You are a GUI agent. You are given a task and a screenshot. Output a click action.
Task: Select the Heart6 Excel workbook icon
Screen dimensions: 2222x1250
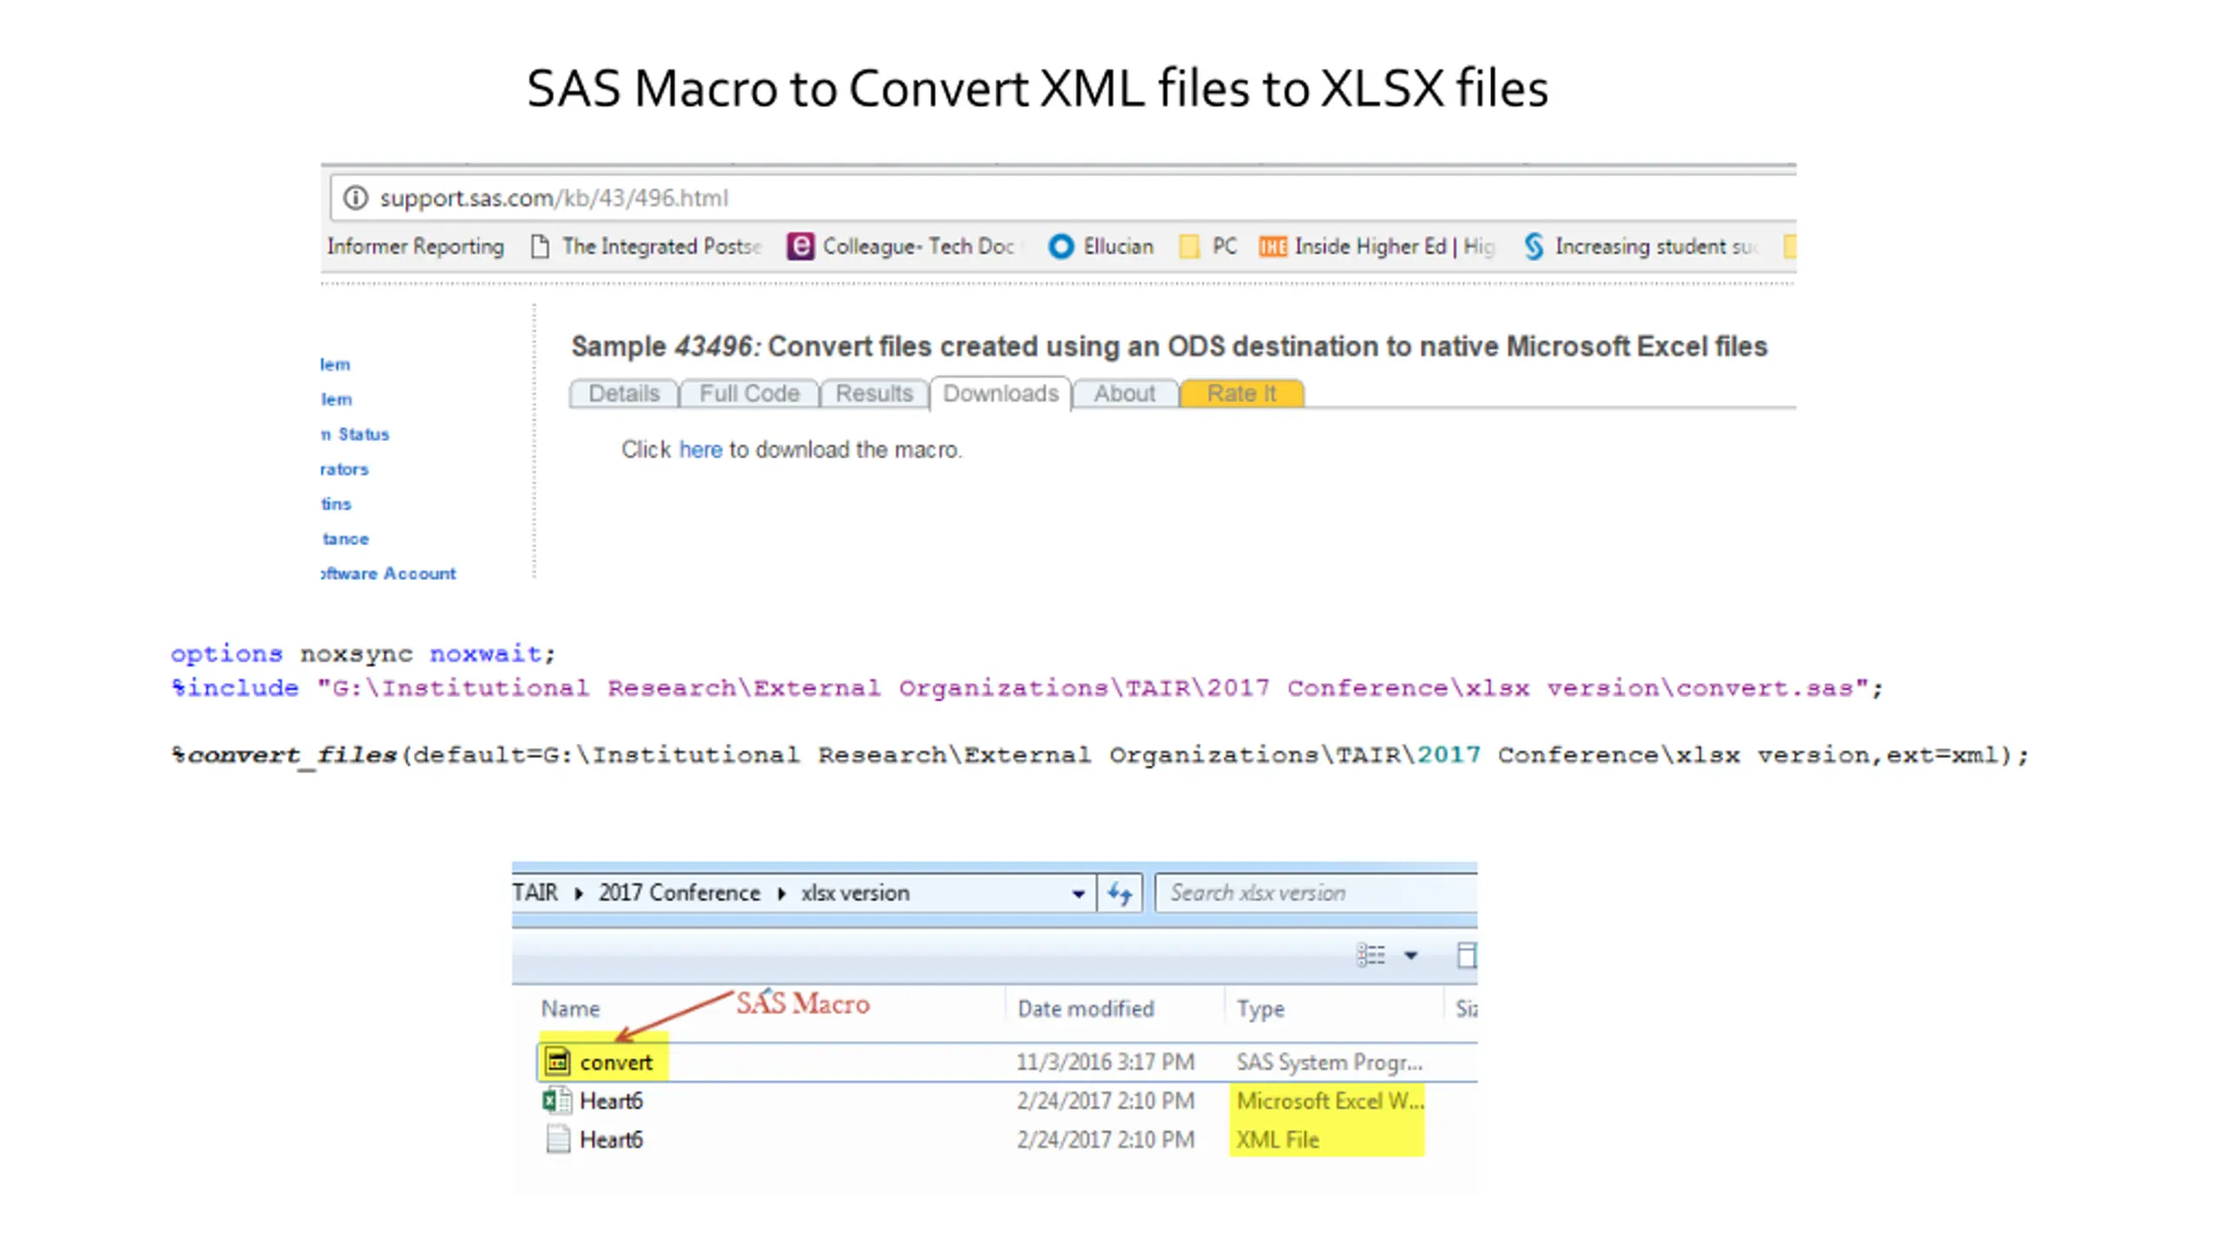557,1101
